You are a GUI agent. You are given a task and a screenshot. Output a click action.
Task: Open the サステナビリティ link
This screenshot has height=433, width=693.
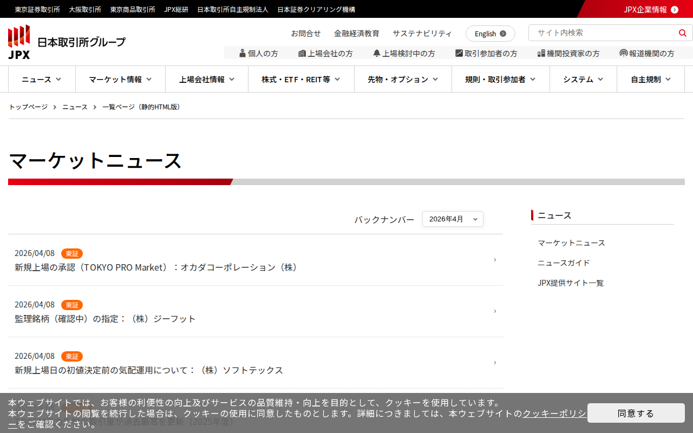tap(422, 33)
